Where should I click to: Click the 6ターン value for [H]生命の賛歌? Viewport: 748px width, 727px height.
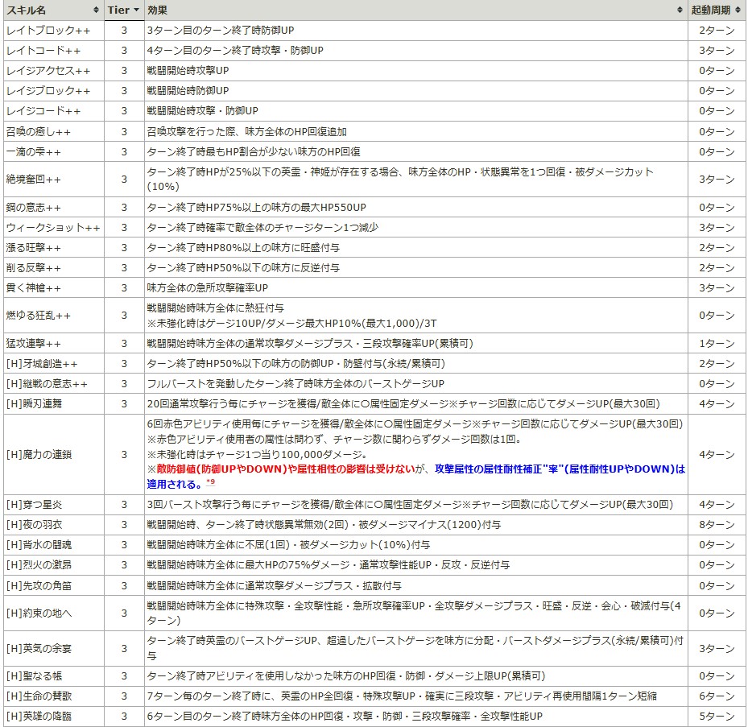coord(717,696)
